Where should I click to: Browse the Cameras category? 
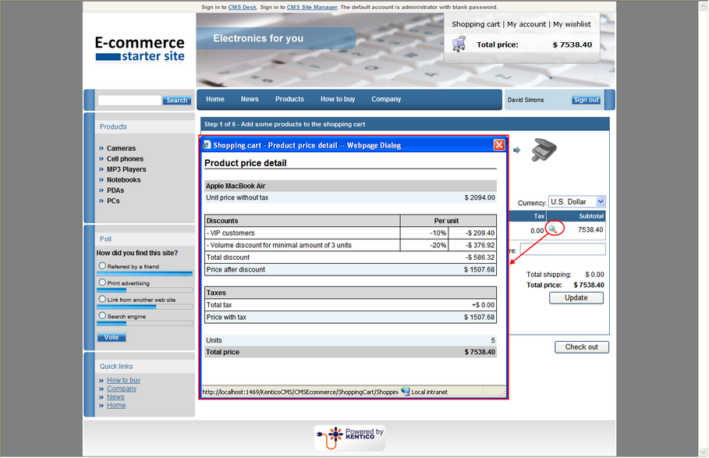click(x=121, y=148)
